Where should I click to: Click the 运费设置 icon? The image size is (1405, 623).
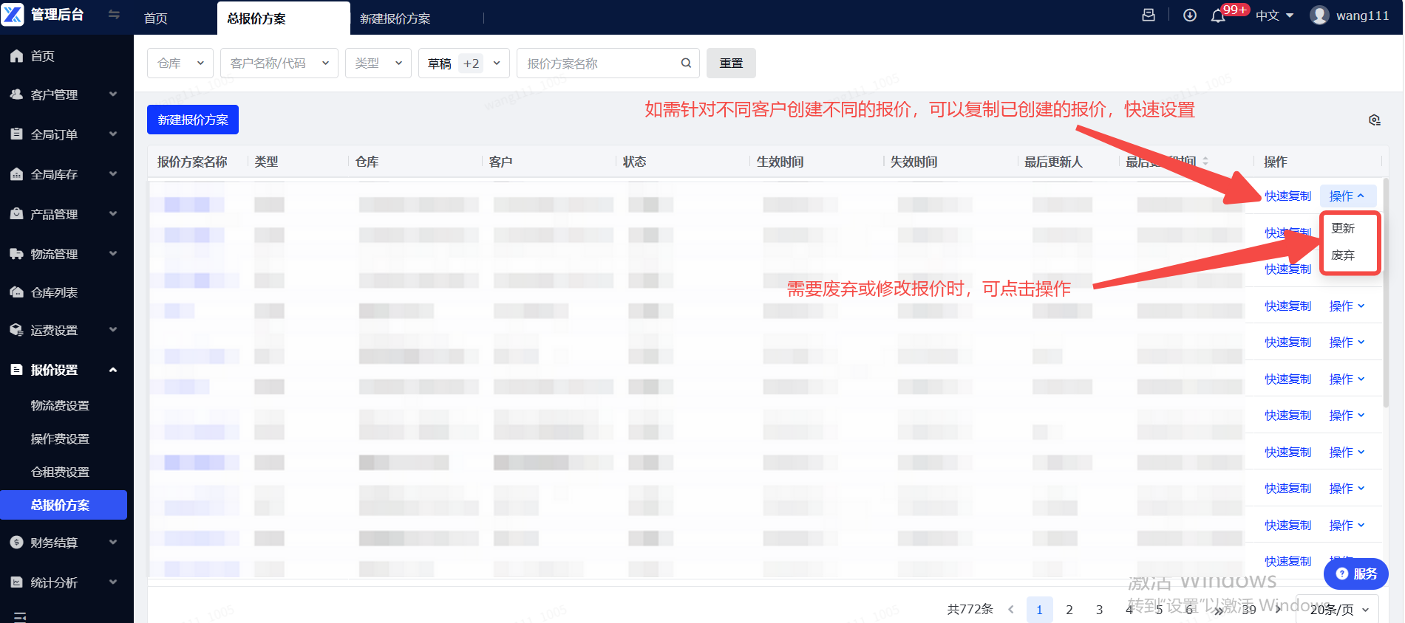[16, 330]
